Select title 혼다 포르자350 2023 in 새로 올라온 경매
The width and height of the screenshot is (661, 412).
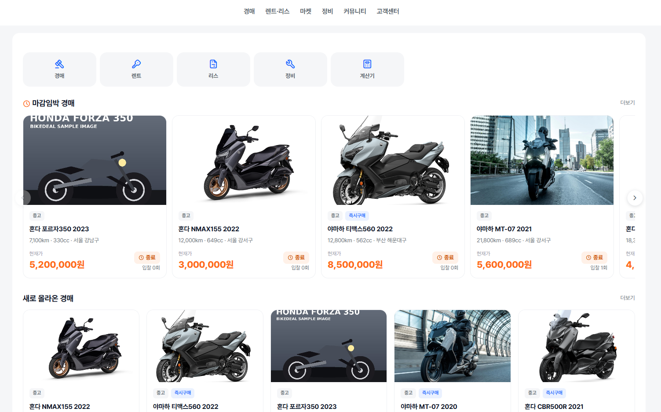(307, 407)
